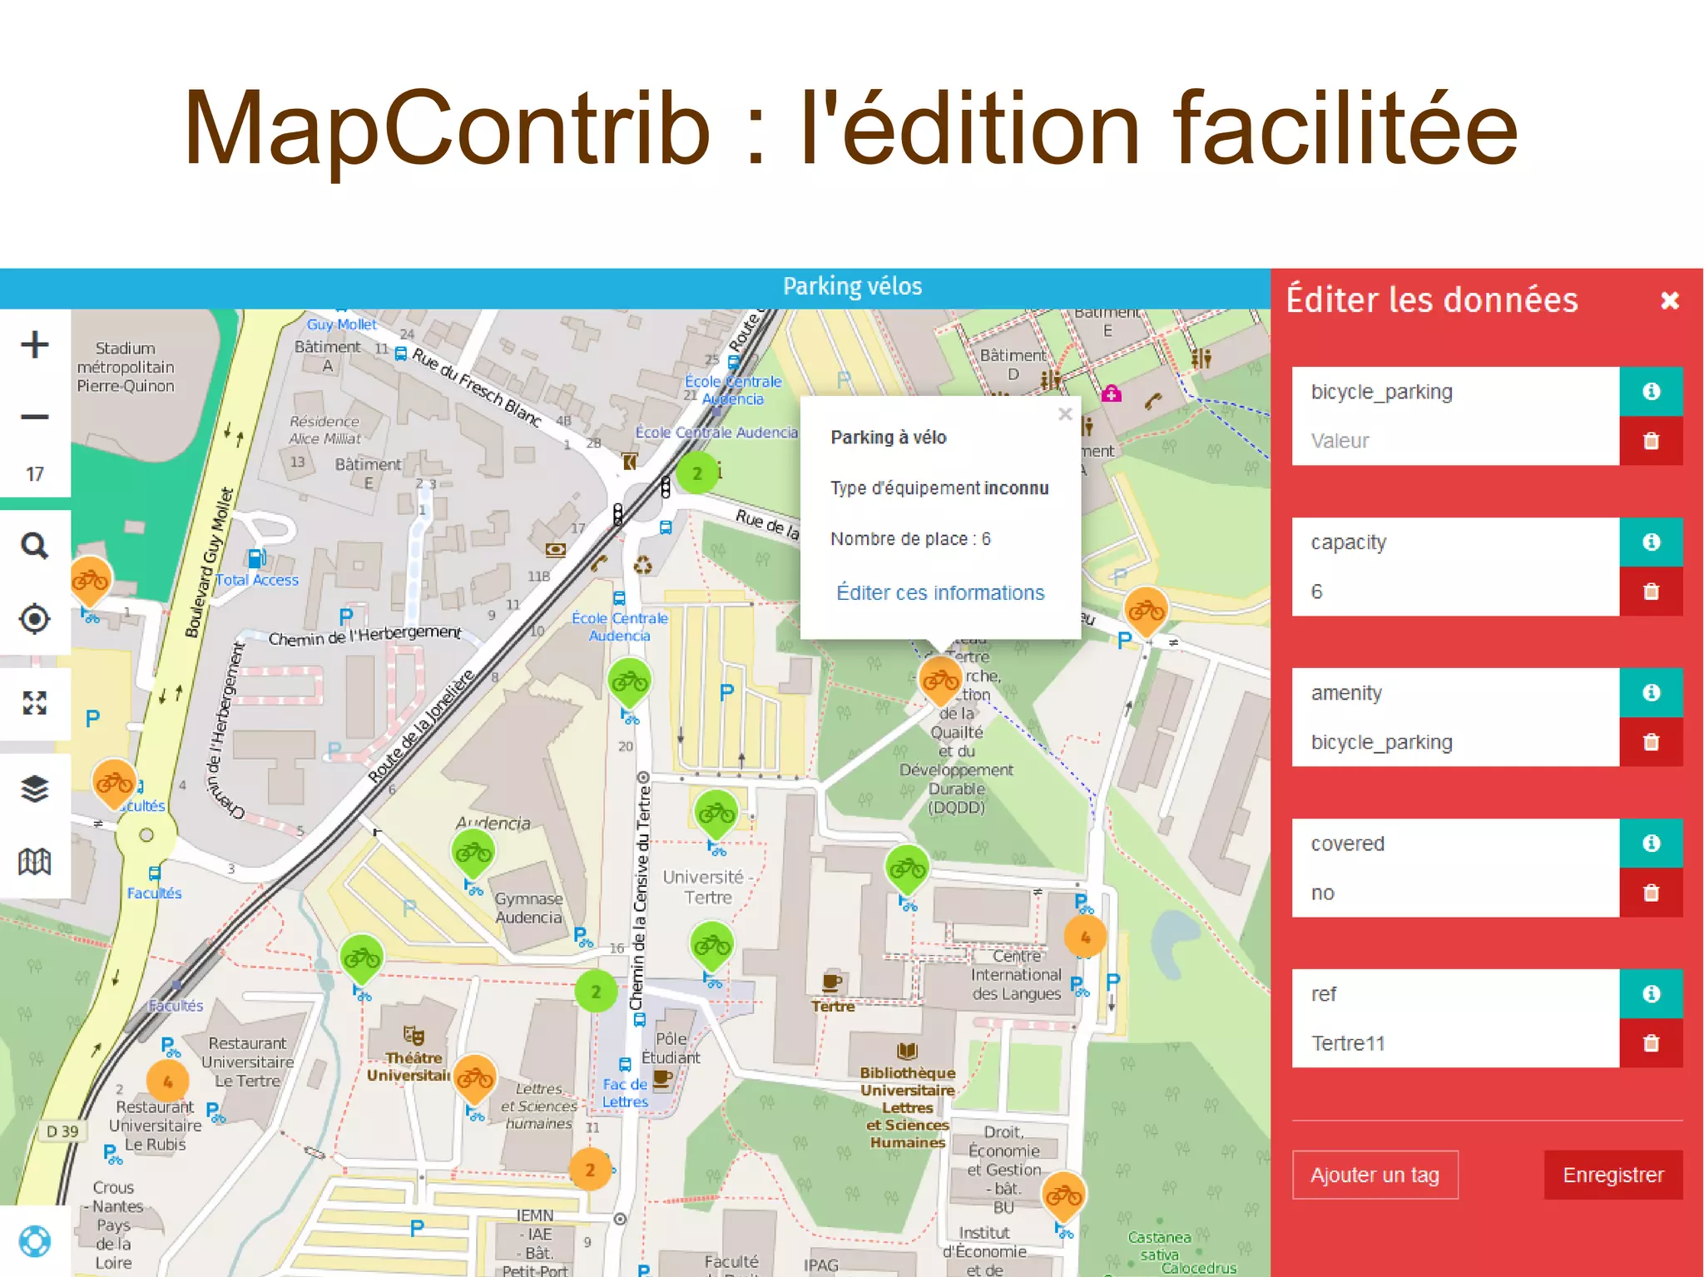The height and width of the screenshot is (1277, 1704).
Task: Select orange bike marker by Théâtre Universitaire
Action: point(474,1079)
